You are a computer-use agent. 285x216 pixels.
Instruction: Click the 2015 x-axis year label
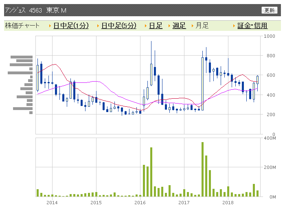pos(96,203)
